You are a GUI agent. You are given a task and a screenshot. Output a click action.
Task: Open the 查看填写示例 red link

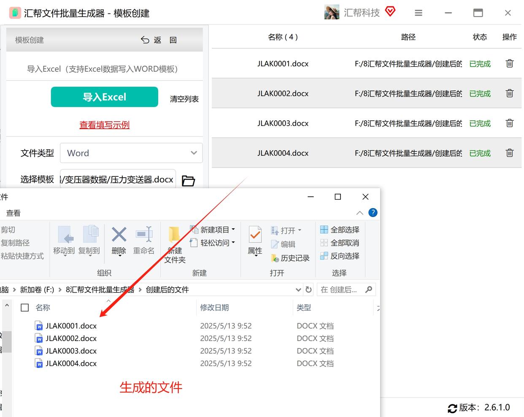(x=105, y=125)
